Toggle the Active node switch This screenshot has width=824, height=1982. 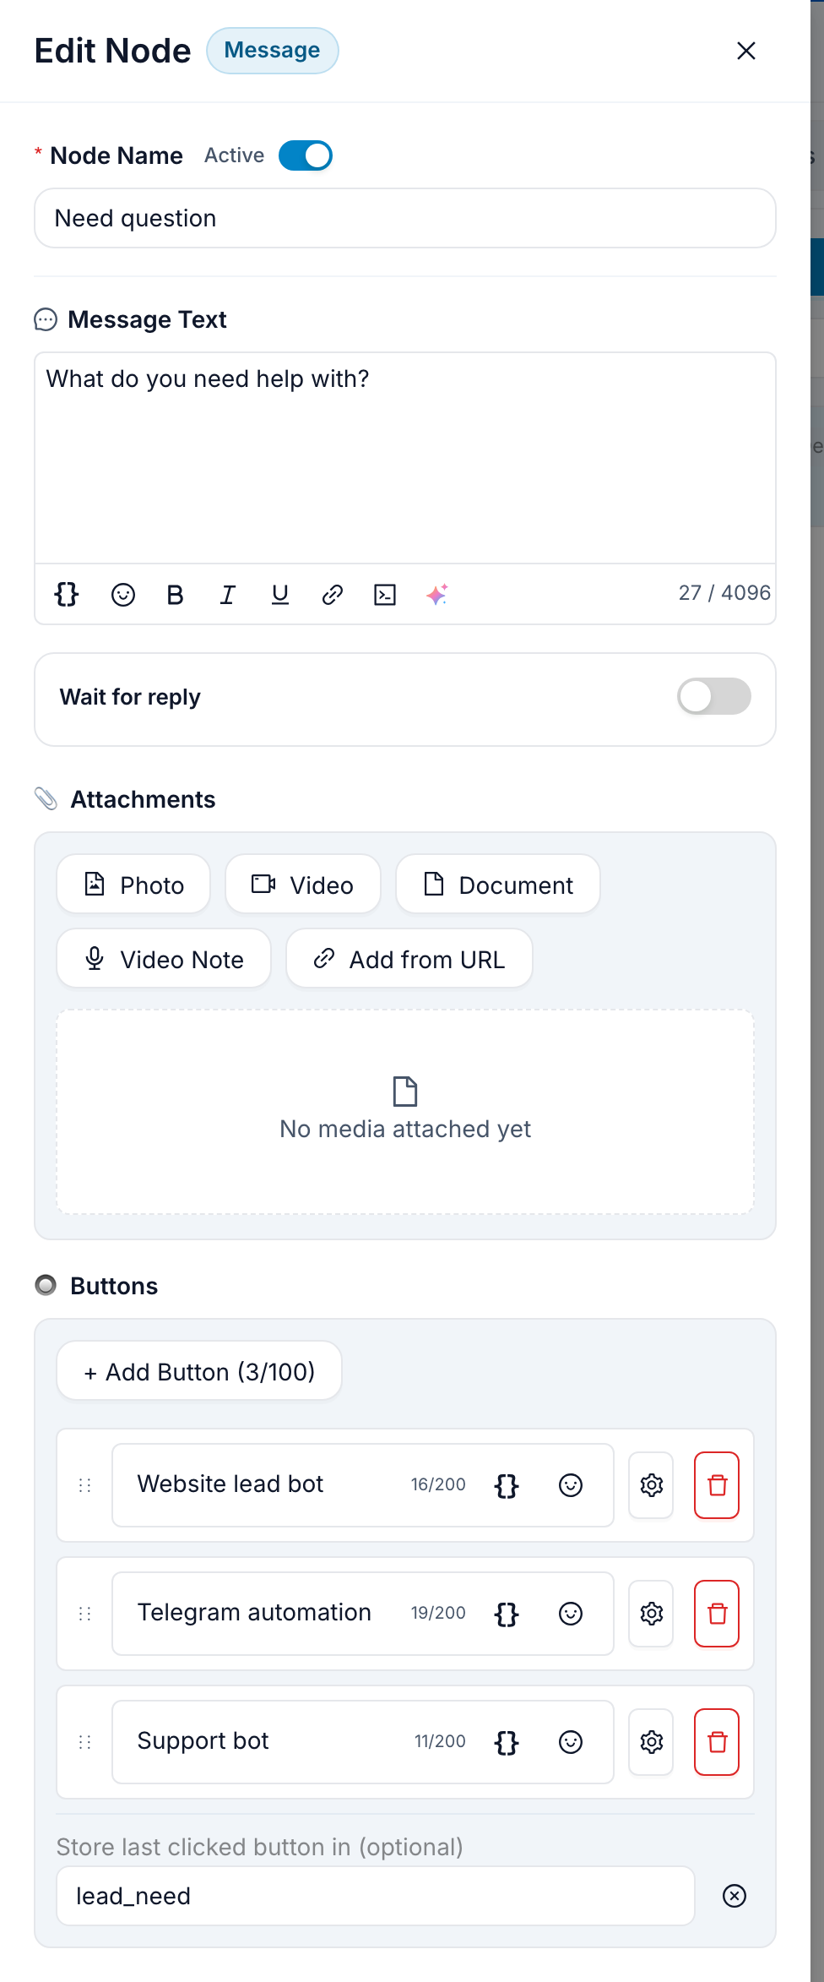point(306,155)
